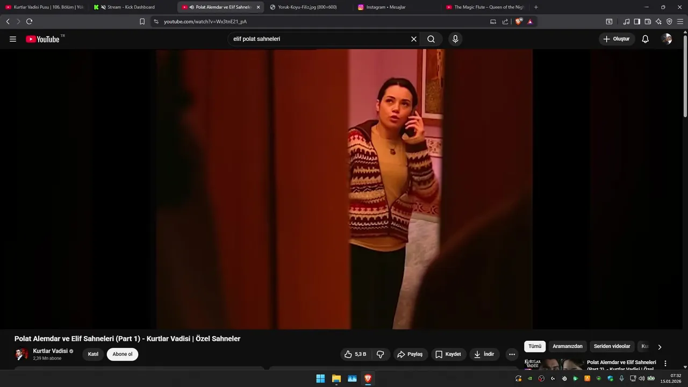
Task: Open Brave Shields lion icon
Action: coord(519,21)
